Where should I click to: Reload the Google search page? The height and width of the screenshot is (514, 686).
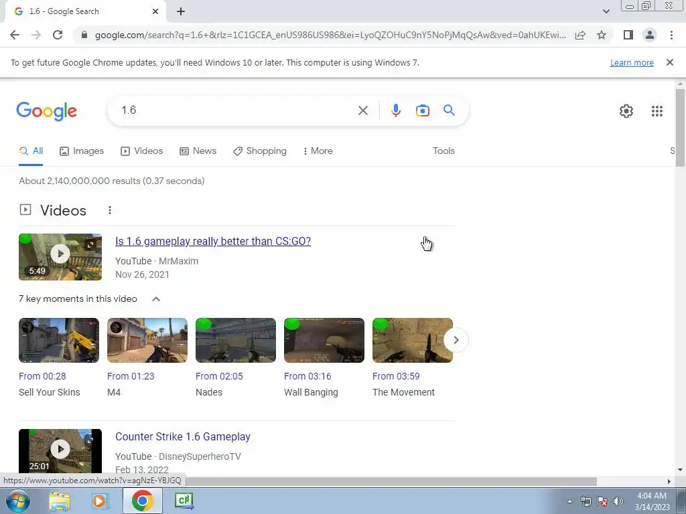pos(58,35)
